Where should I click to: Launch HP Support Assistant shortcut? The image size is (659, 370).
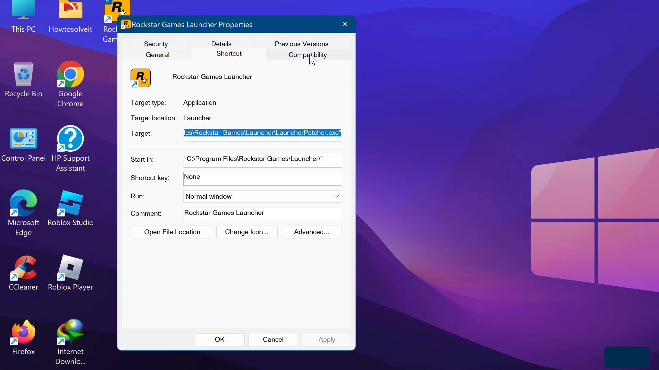pyautogui.click(x=70, y=149)
